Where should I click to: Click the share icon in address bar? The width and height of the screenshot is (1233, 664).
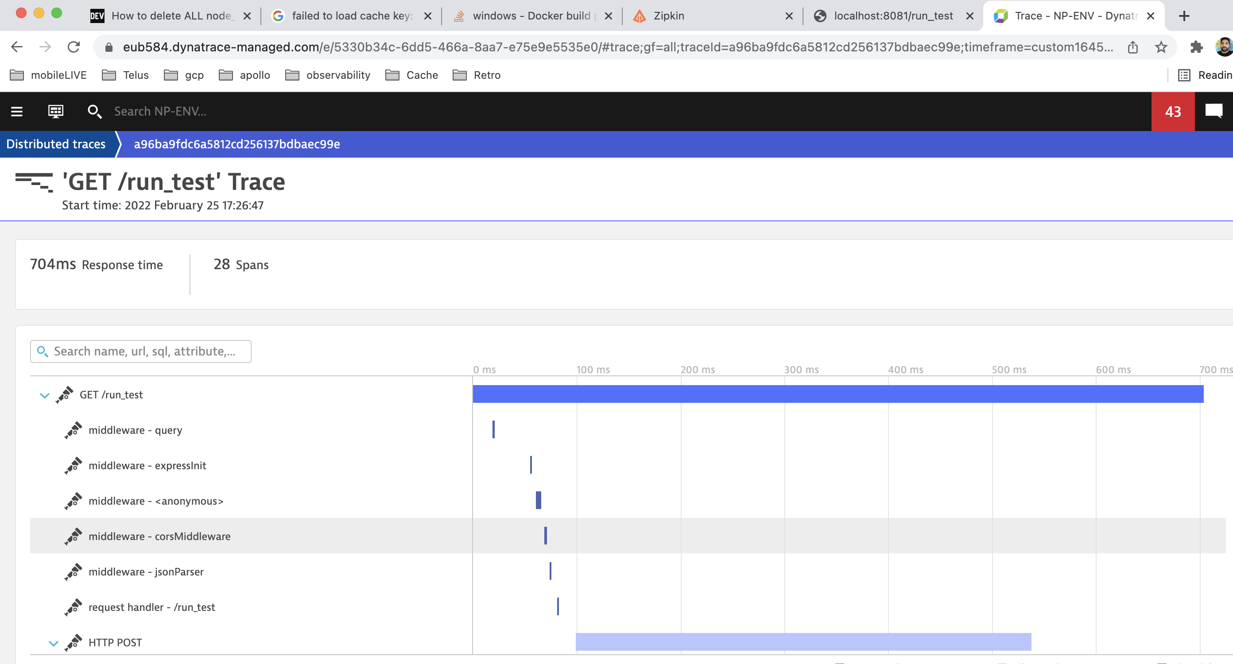(1132, 47)
